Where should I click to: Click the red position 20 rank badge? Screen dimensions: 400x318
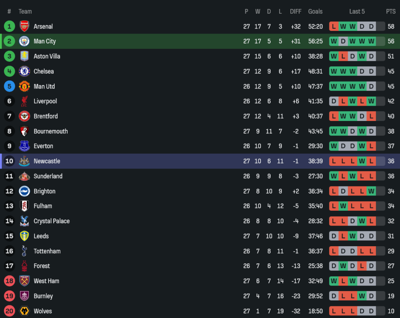click(x=9, y=311)
